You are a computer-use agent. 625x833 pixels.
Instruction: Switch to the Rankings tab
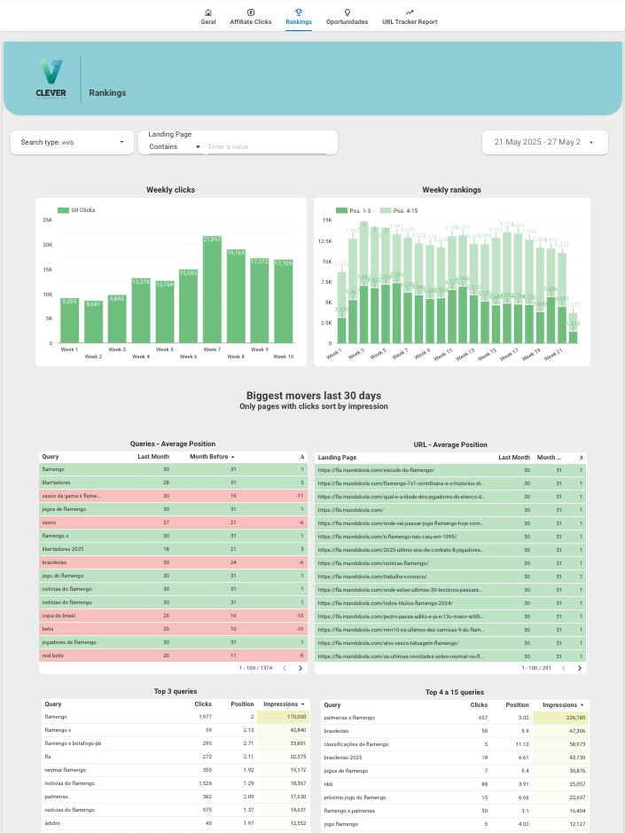coord(299,17)
